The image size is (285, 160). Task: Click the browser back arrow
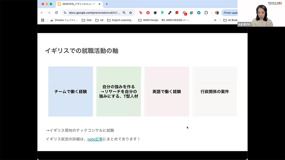click(x=42, y=13)
